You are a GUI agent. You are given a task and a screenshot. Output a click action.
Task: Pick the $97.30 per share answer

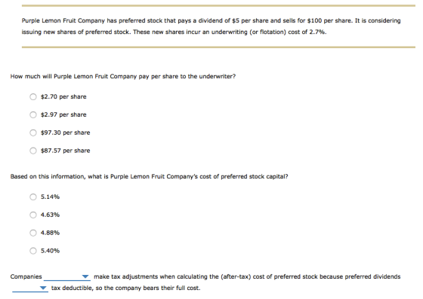[33, 133]
